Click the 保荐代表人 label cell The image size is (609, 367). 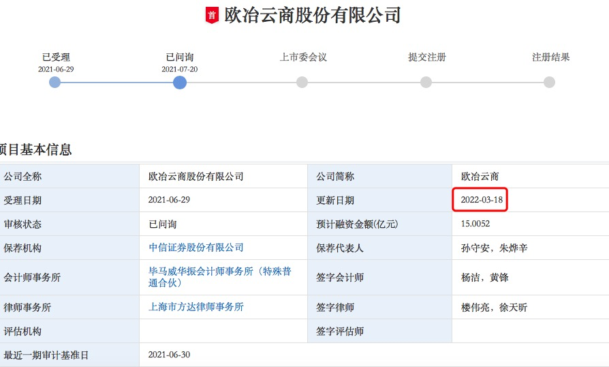tap(380, 248)
